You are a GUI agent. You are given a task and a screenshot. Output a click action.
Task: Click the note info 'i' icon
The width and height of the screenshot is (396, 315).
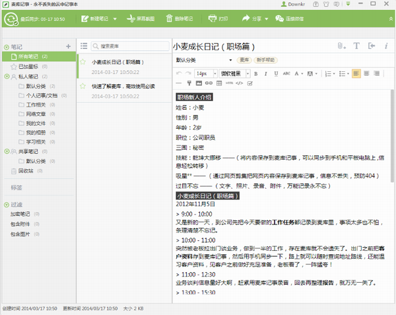(x=387, y=46)
